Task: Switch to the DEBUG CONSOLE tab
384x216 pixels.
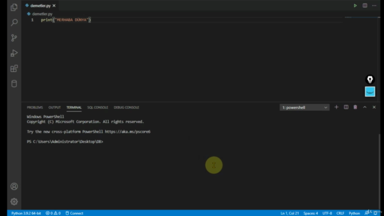Action: pos(126,107)
